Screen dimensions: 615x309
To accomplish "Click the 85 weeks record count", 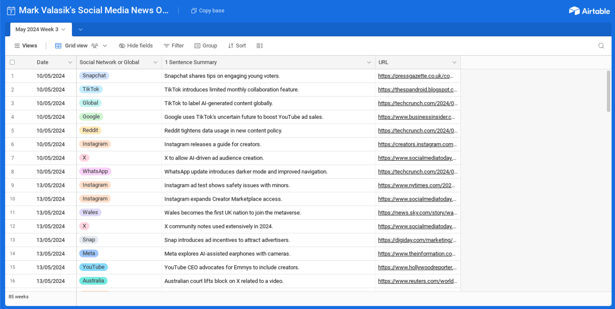I will click(x=19, y=297).
